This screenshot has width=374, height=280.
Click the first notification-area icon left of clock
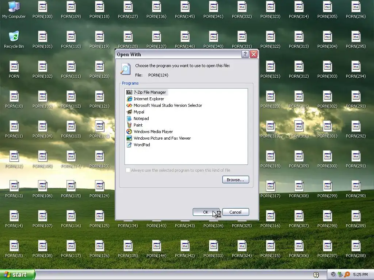pos(333,275)
